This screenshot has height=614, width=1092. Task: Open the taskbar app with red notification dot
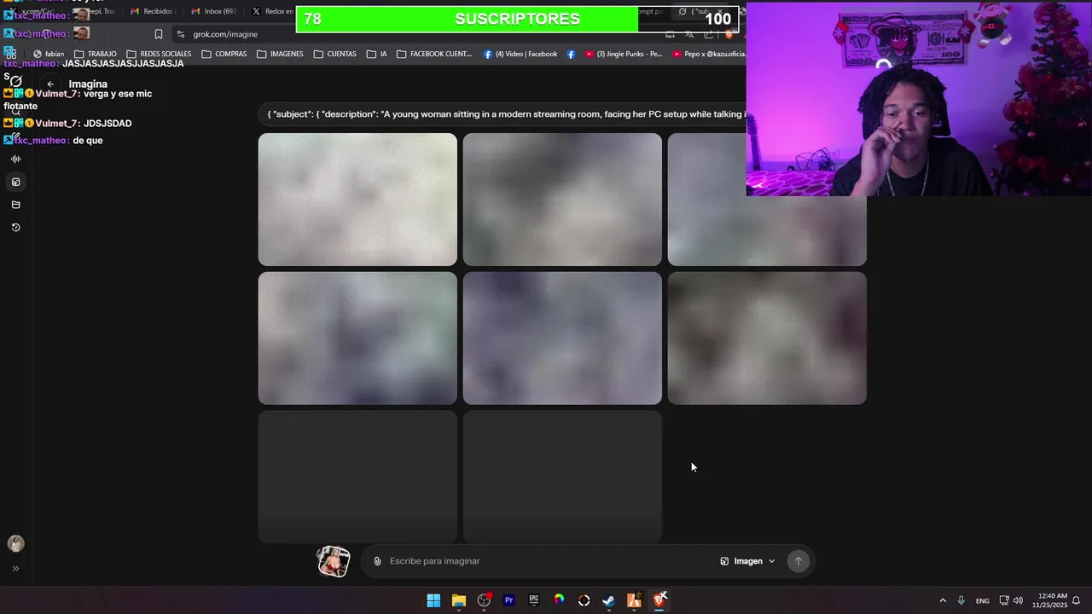tap(484, 600)
